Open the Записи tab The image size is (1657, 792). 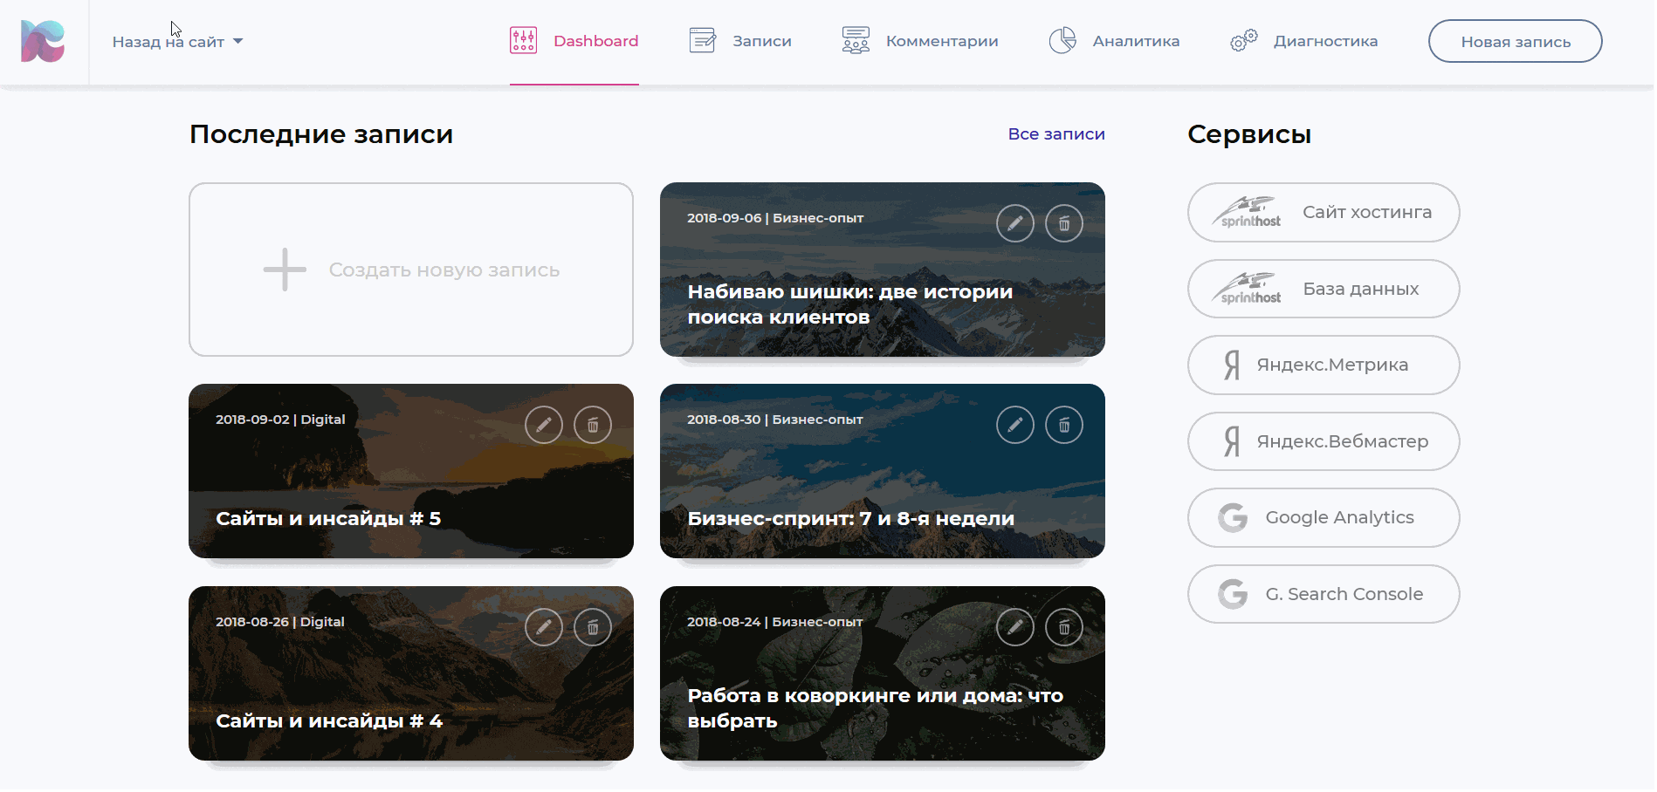[x=740, y=41]
